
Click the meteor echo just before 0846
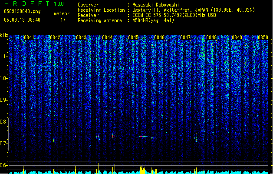pos(154,138)
